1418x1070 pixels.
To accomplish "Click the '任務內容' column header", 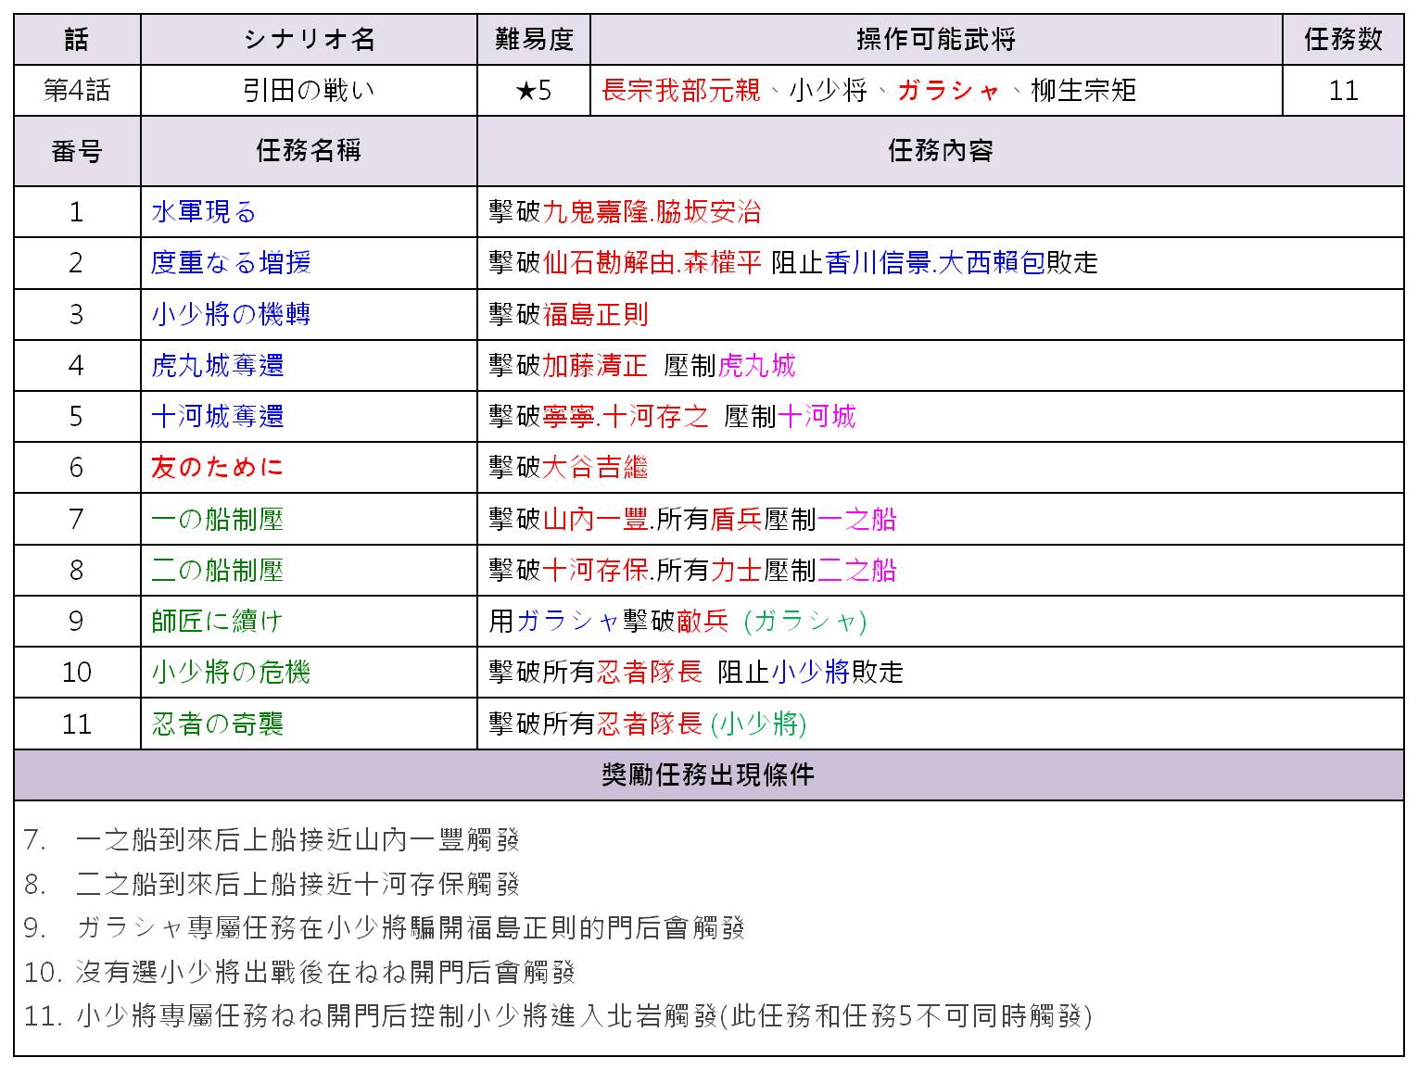I will click(x=941, y=151).
